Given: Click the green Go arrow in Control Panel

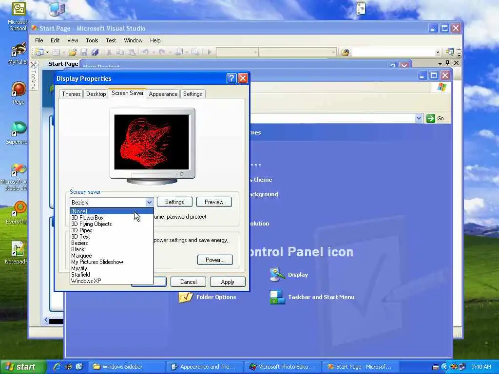Looking at the screenshot, I should [x=430, y=118].
